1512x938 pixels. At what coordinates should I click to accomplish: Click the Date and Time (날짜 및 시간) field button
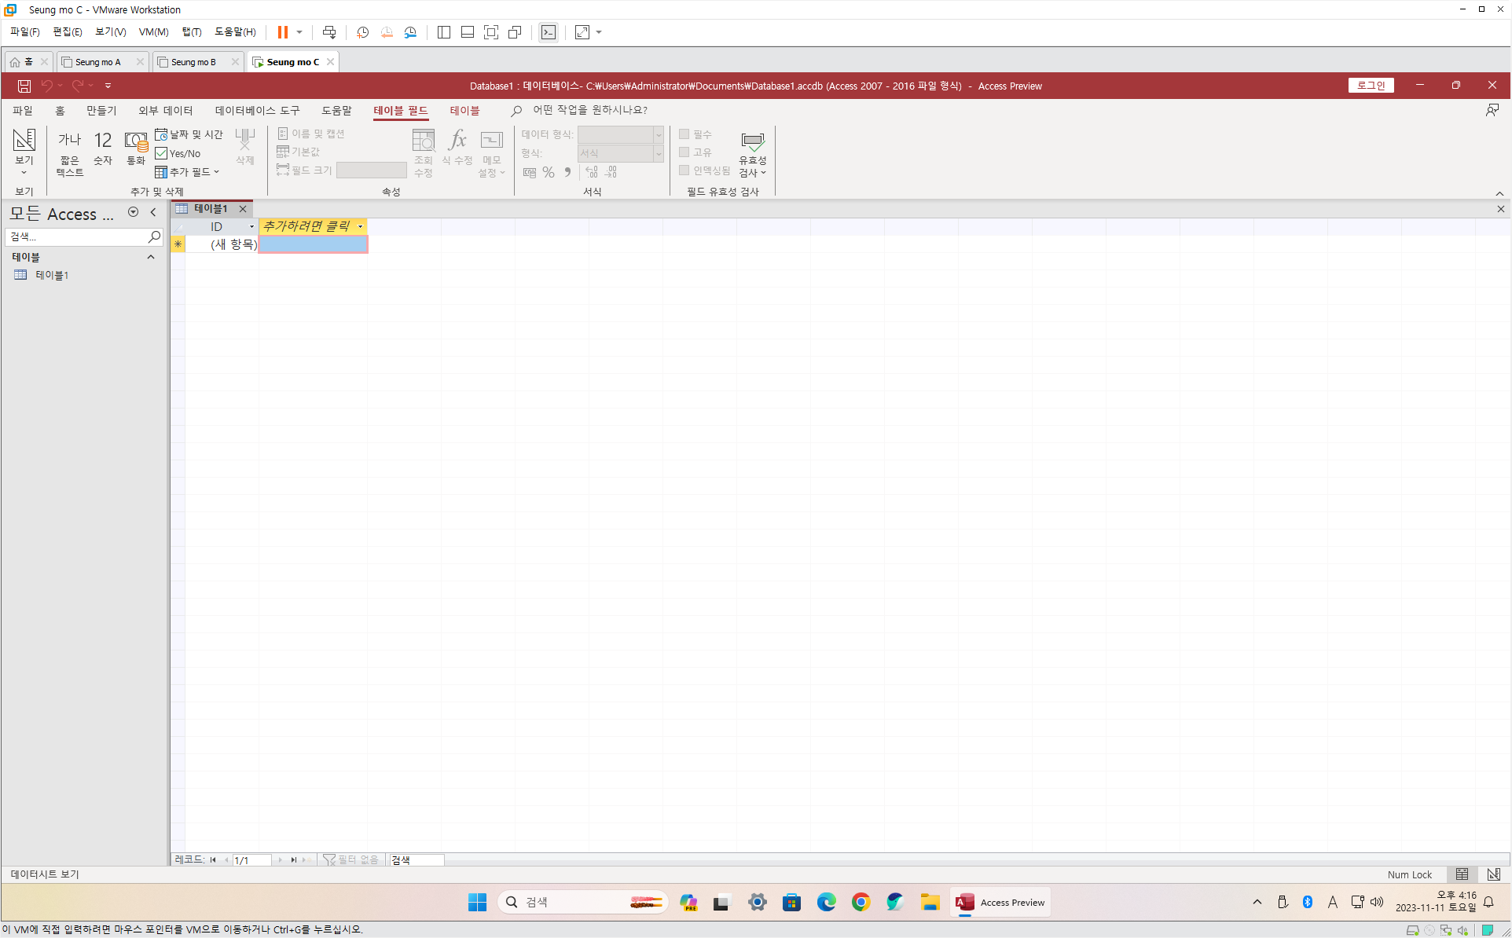tap(189, 134)
